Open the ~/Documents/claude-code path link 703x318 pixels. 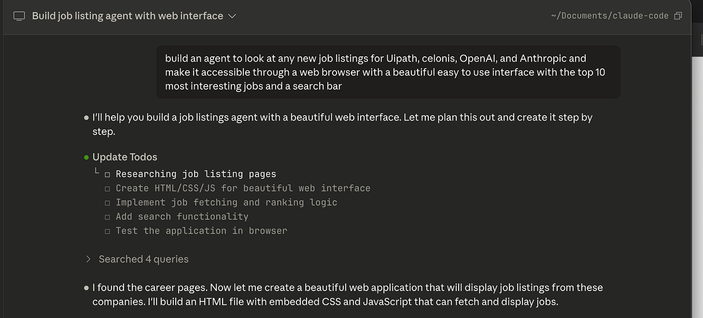[x=609, y=16]
